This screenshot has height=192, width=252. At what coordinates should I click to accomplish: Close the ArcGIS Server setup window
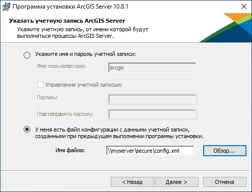(244, 7)
